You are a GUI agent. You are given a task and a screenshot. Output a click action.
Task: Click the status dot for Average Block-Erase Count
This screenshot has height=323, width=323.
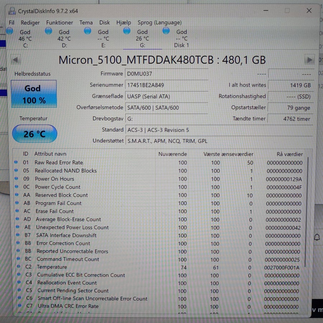[17, 219]
